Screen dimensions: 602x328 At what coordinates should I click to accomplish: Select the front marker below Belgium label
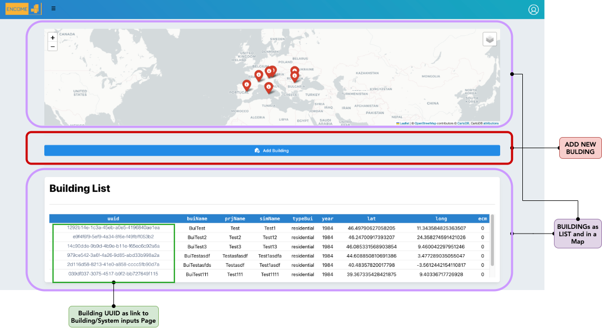coord(269,72)
